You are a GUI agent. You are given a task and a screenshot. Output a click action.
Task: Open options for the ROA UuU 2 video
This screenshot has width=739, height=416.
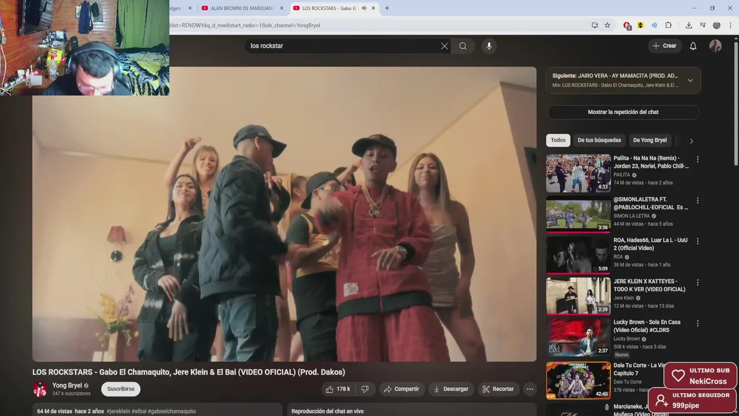coord(697,242)
